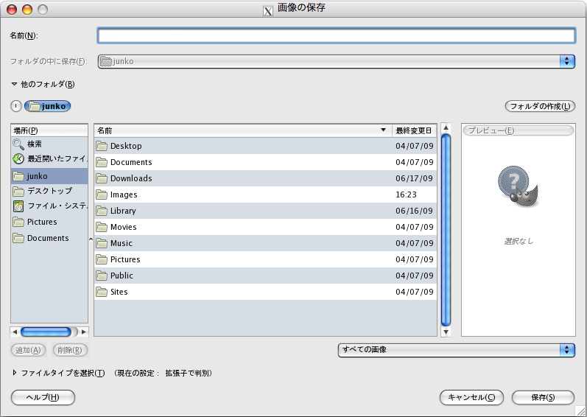The width and height of the screenshot is (587, 417).
Task: Sort by the last modified column header
Action: [x=414, y=130]
